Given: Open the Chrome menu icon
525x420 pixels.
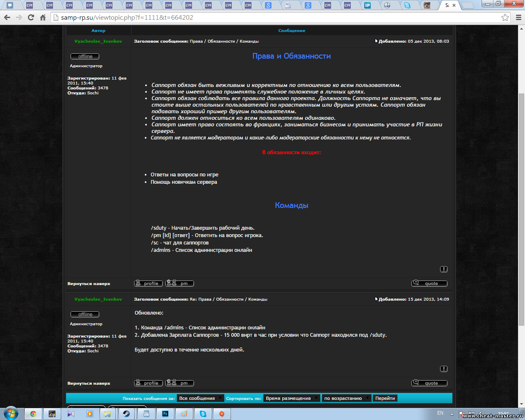Looking at the screenshot, I should [518, 18].
